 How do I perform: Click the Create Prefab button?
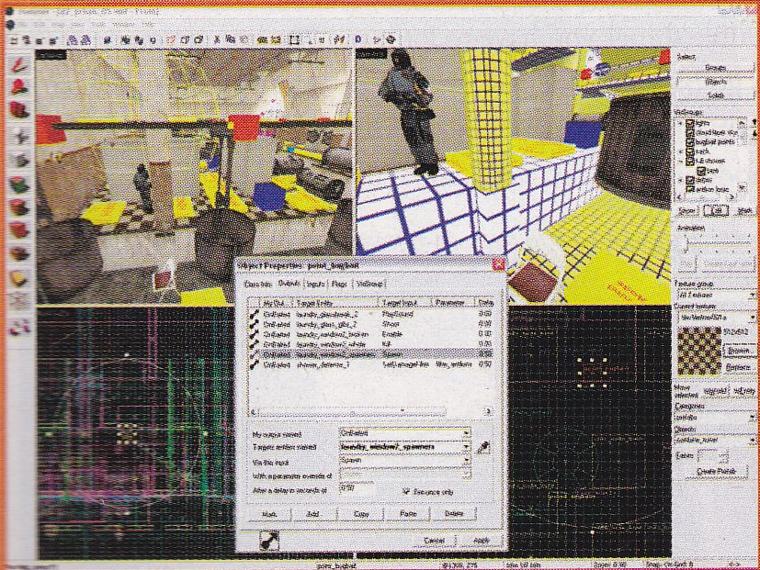click(x=716, y=471)
